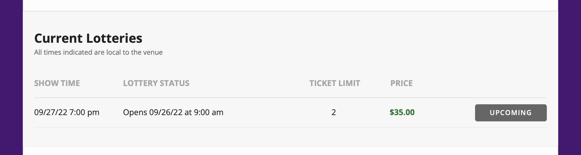Select the $35.00 price in green
This screenshot has width=581, height=155.
402,112
